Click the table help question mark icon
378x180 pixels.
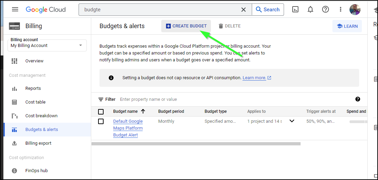tap(358, 99)
